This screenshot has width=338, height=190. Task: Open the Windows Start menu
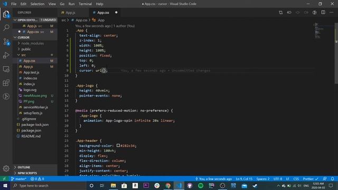tap(5, 185)
